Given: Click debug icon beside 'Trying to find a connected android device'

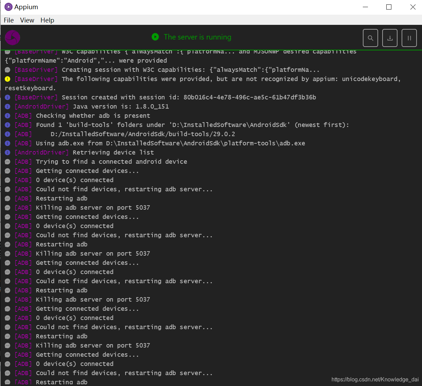Looking at the screenshot, I should pyautogui.click(x=7, y=162).
